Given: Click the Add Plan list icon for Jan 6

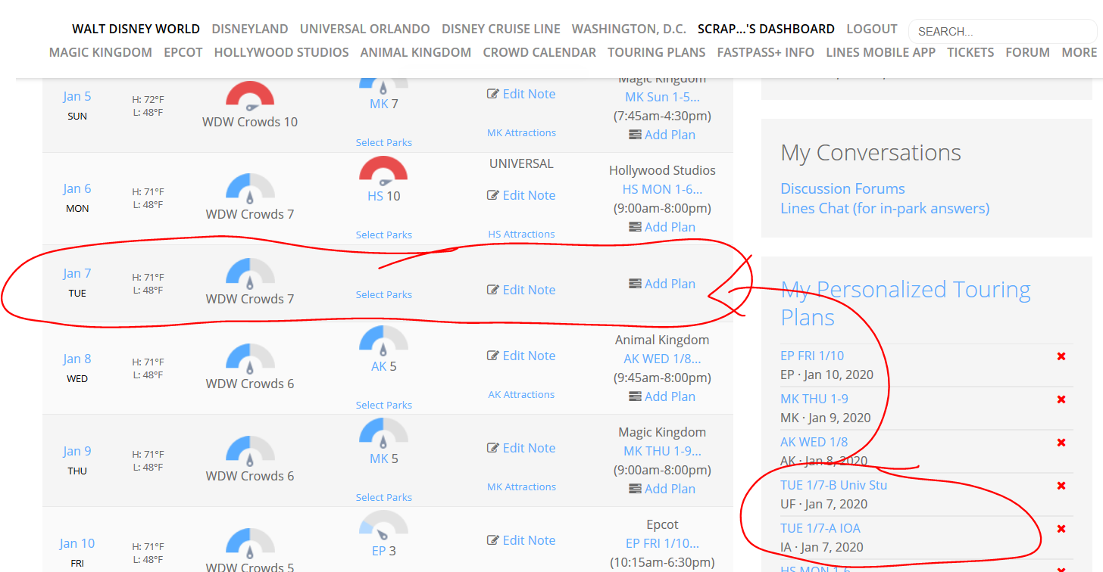Looking at the screenshot, I should (x=635, y=227).
